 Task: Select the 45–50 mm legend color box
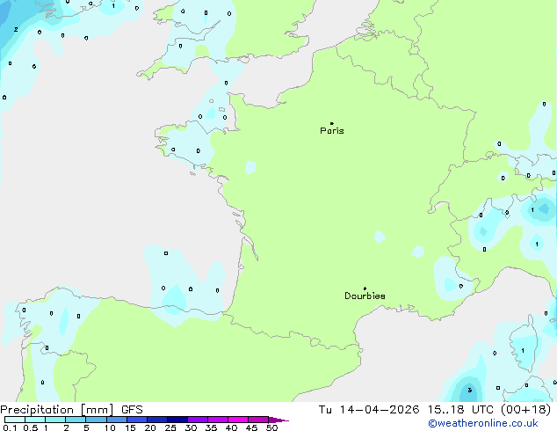click(x=258, y=420)
